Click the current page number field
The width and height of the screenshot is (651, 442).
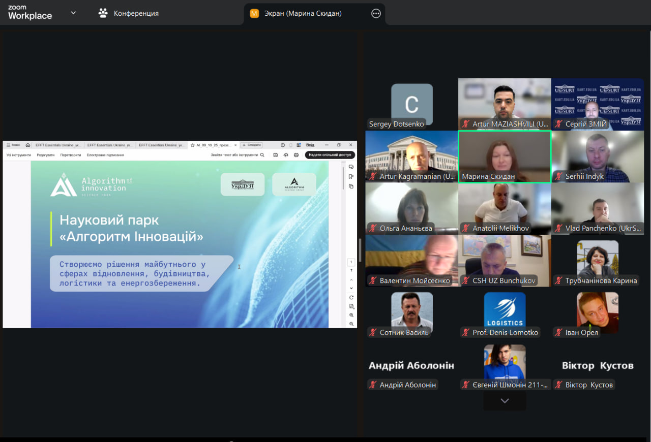point(351,262)
